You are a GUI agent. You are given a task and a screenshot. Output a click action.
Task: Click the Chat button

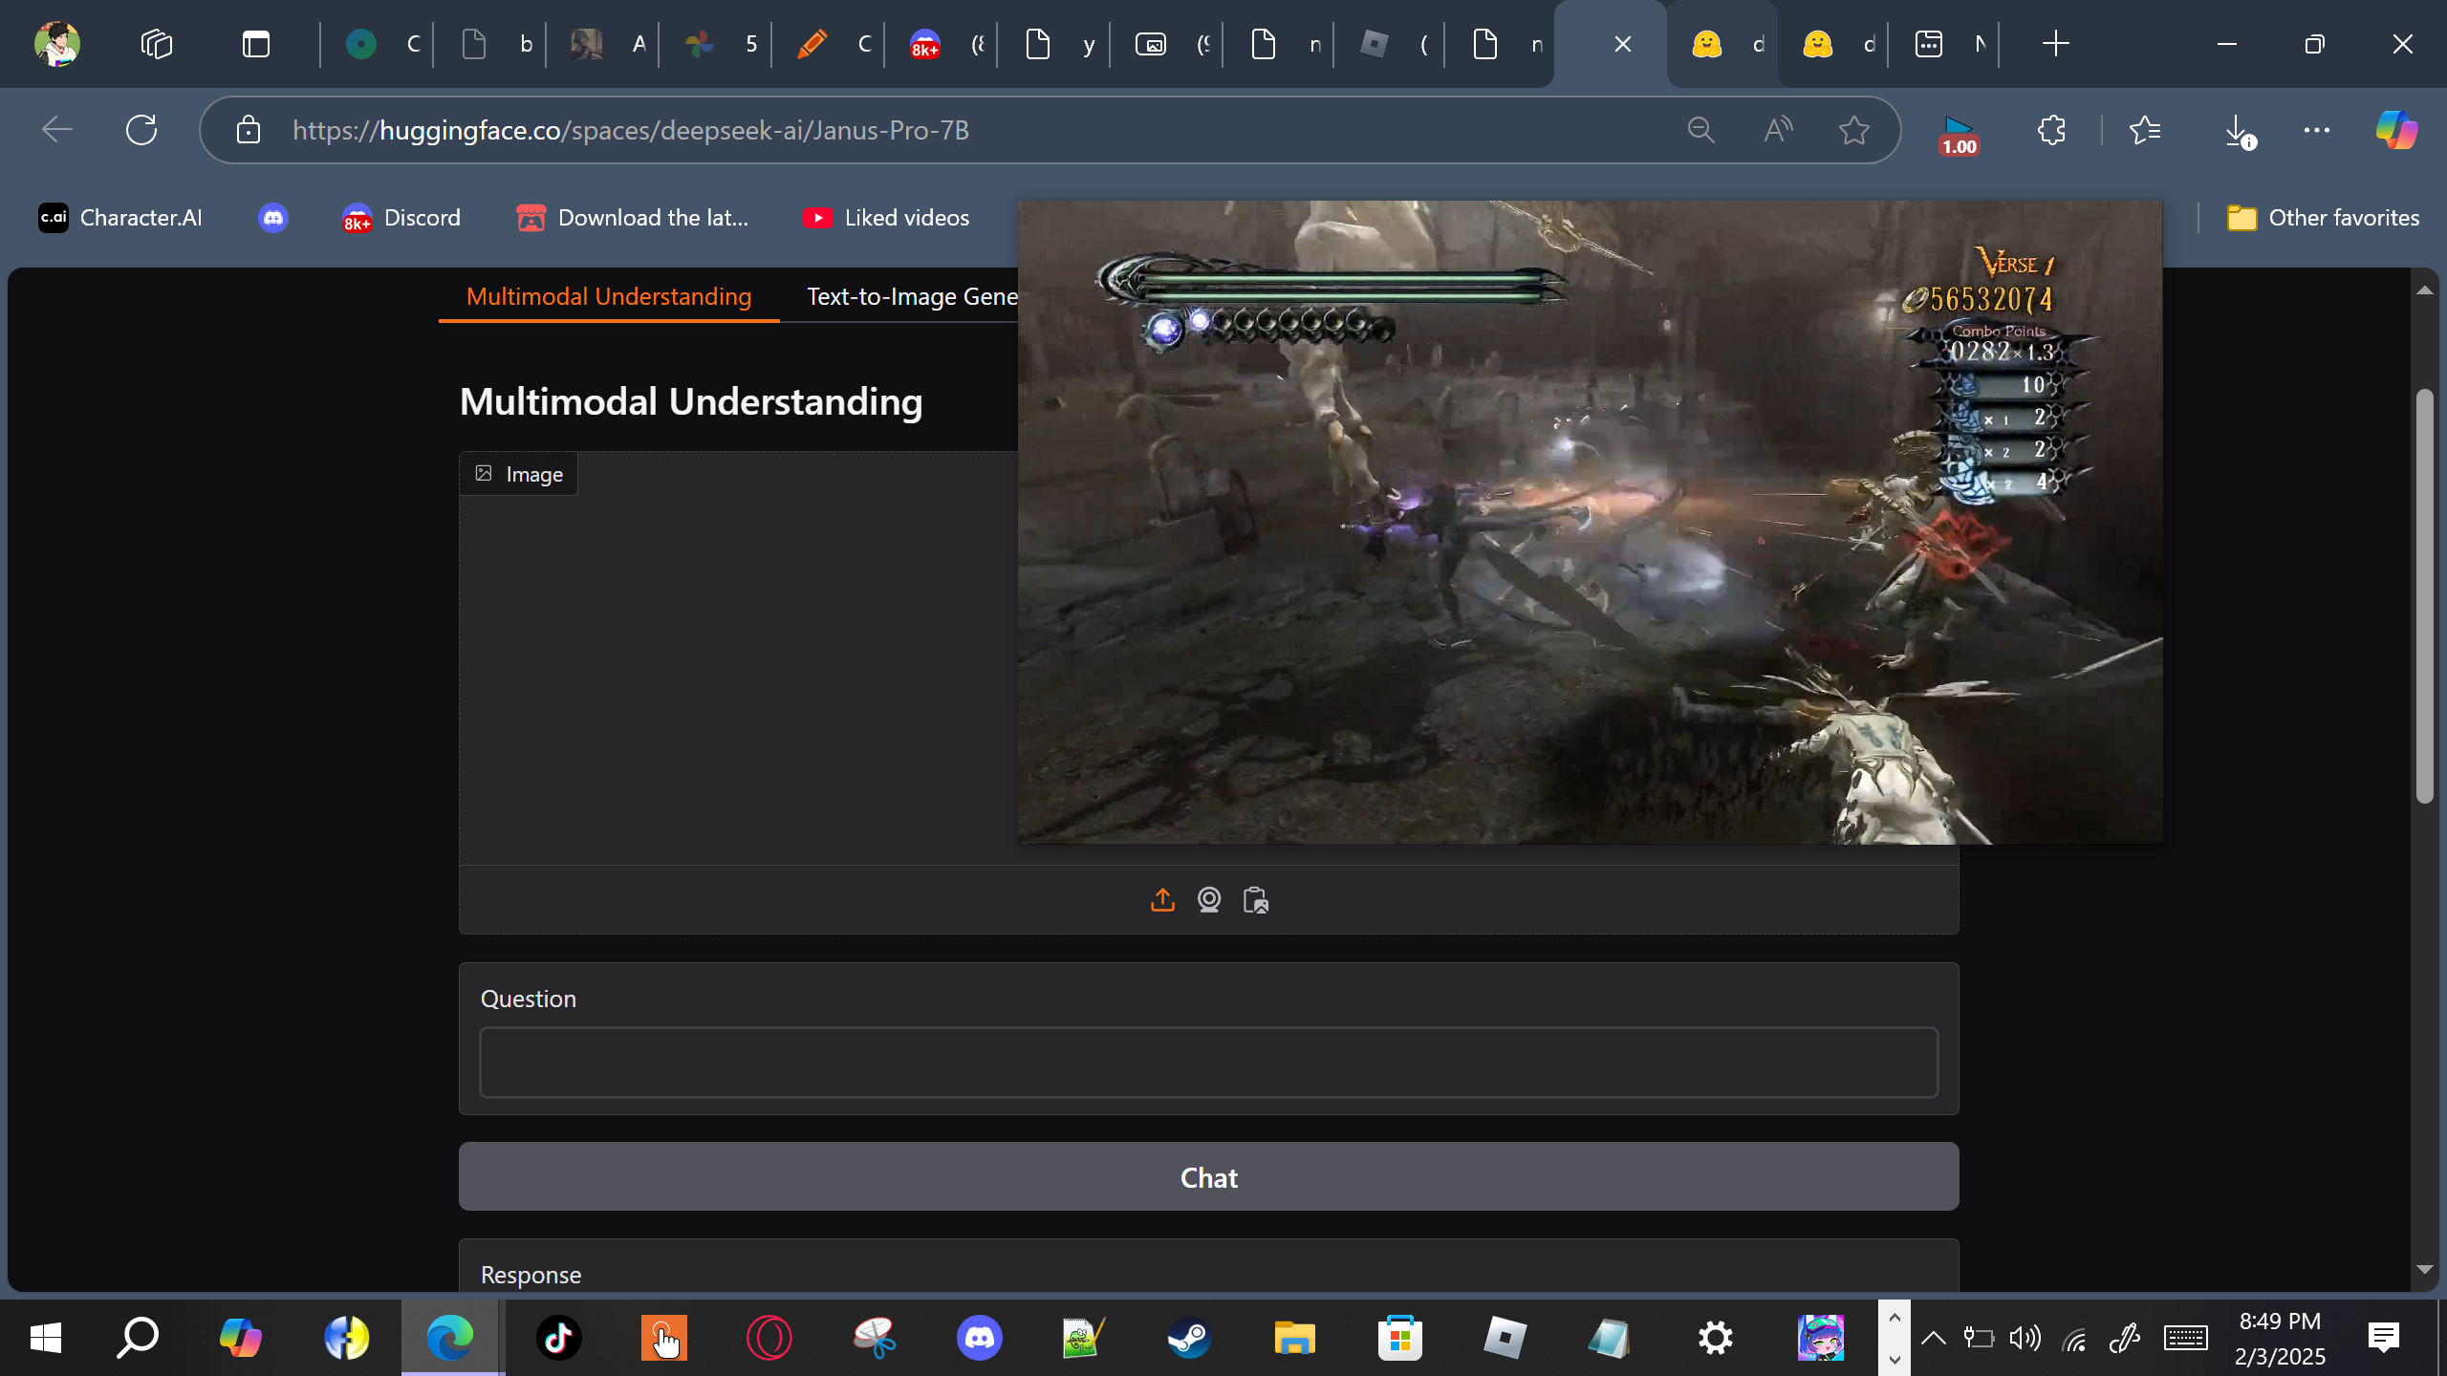1209,1177
